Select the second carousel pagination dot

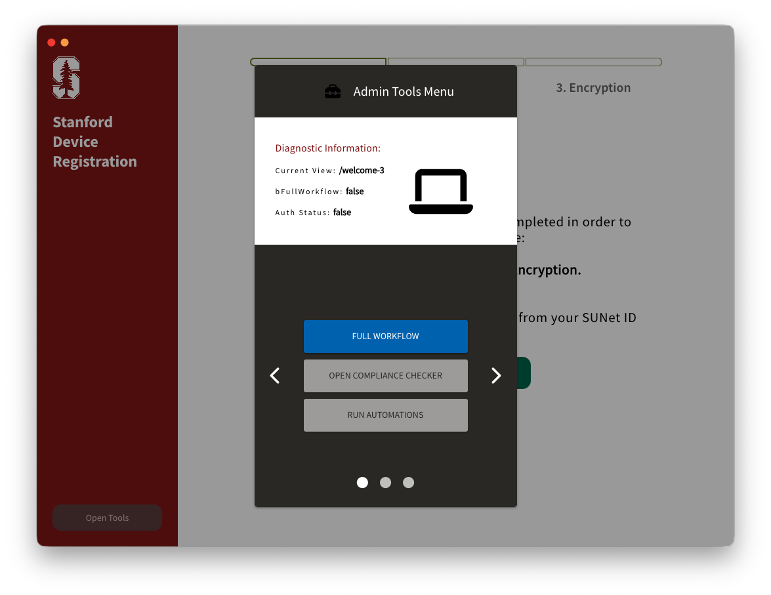click(385, 483)
